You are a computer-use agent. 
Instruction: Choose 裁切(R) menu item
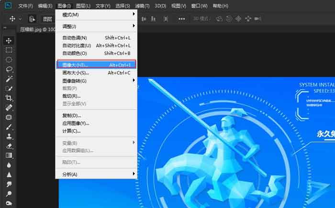coord(96,96)
